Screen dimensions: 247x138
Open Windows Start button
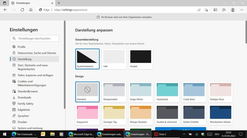pos(5,134)
